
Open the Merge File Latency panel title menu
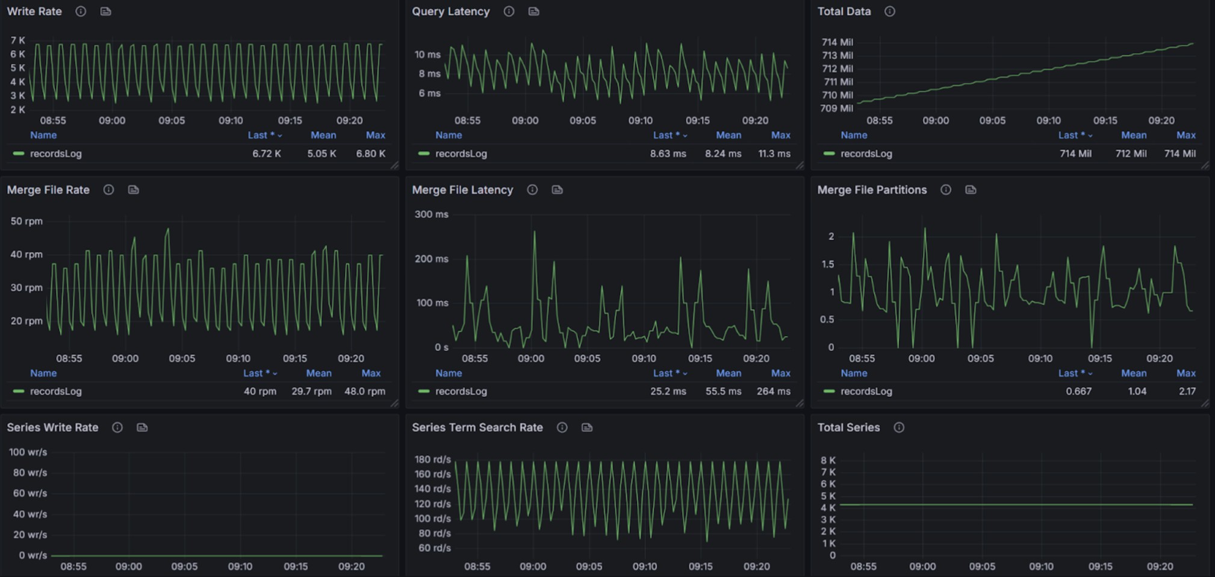[x=462, y=190]
